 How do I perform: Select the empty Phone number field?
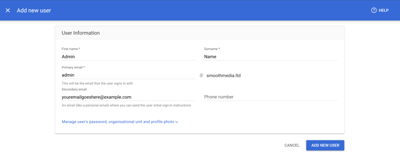271,97
